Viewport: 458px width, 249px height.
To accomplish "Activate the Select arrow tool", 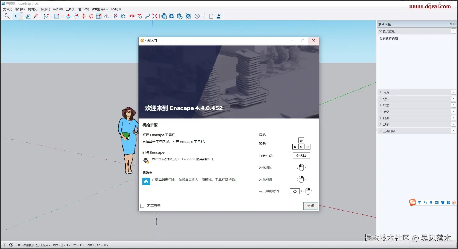I will pyautogui.click(x=16, y=16).
